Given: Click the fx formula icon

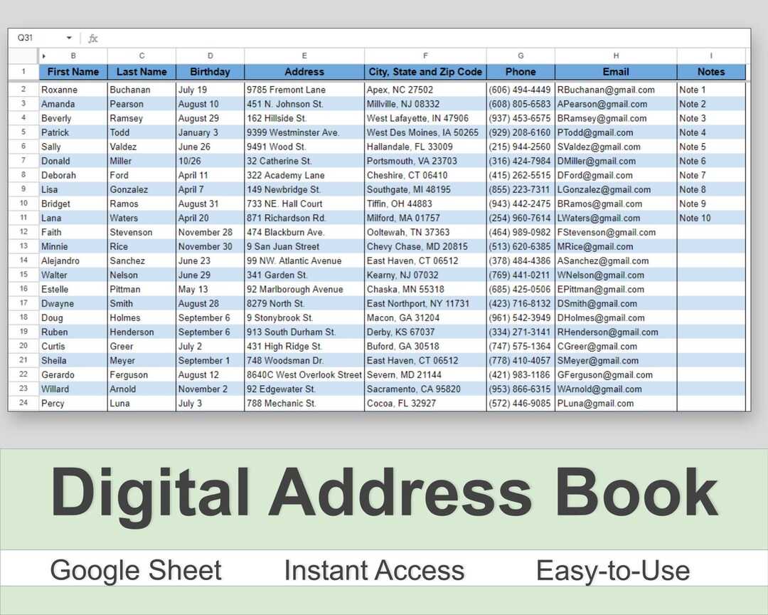Looking at the screenshot, I should pos(92,38).
